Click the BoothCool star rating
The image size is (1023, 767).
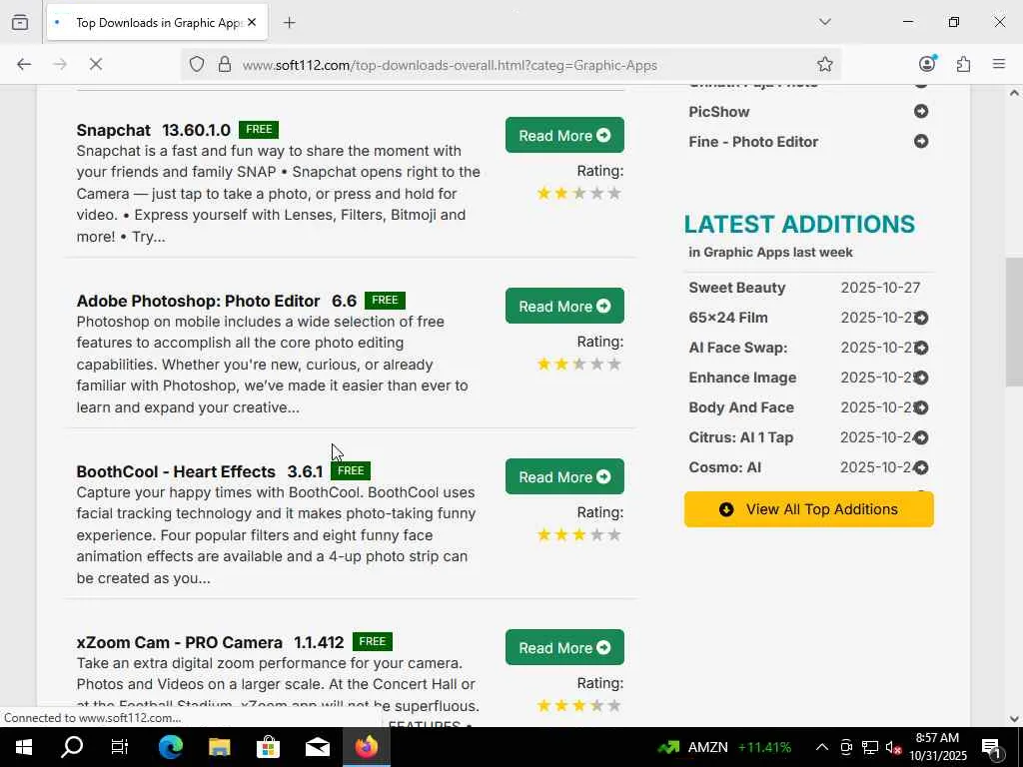(578, 535)
